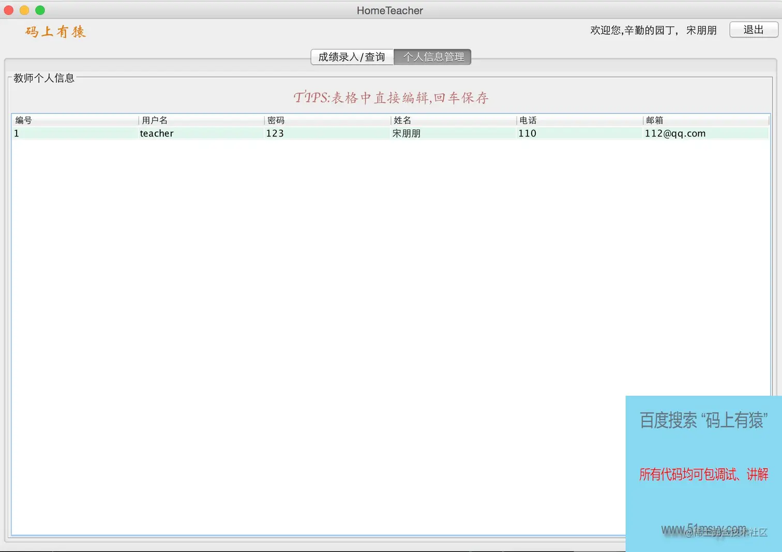Screen dimensions: 782x552
Task: Close the HomeTeacher window with red button
Action: point(9,10)
